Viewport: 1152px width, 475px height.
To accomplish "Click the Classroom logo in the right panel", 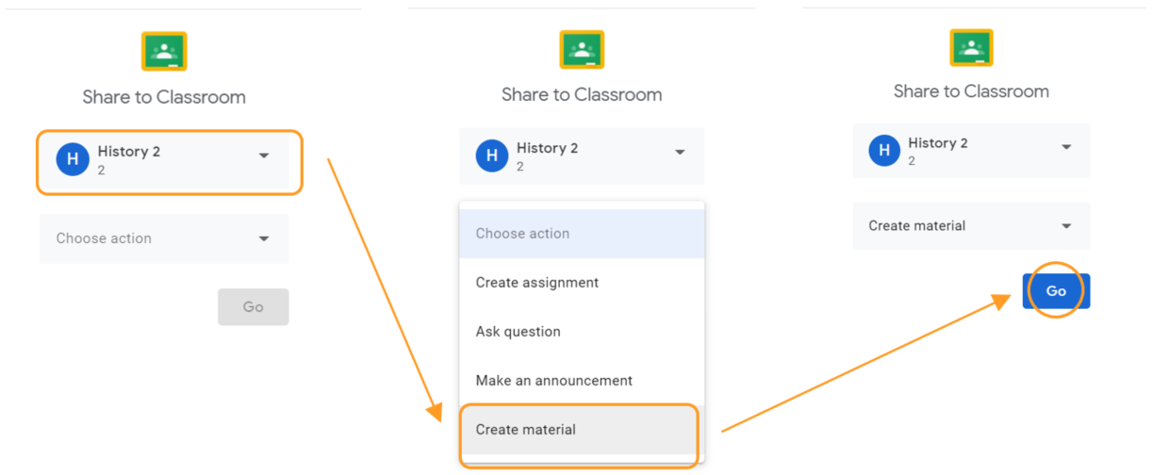I will click(971, 47).
